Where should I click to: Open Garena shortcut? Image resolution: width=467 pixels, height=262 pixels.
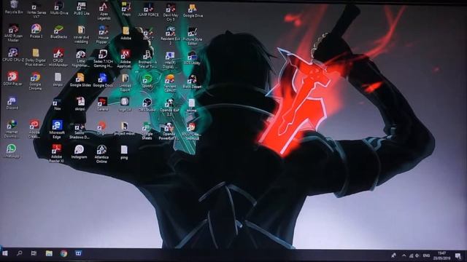tap(102, 104)
